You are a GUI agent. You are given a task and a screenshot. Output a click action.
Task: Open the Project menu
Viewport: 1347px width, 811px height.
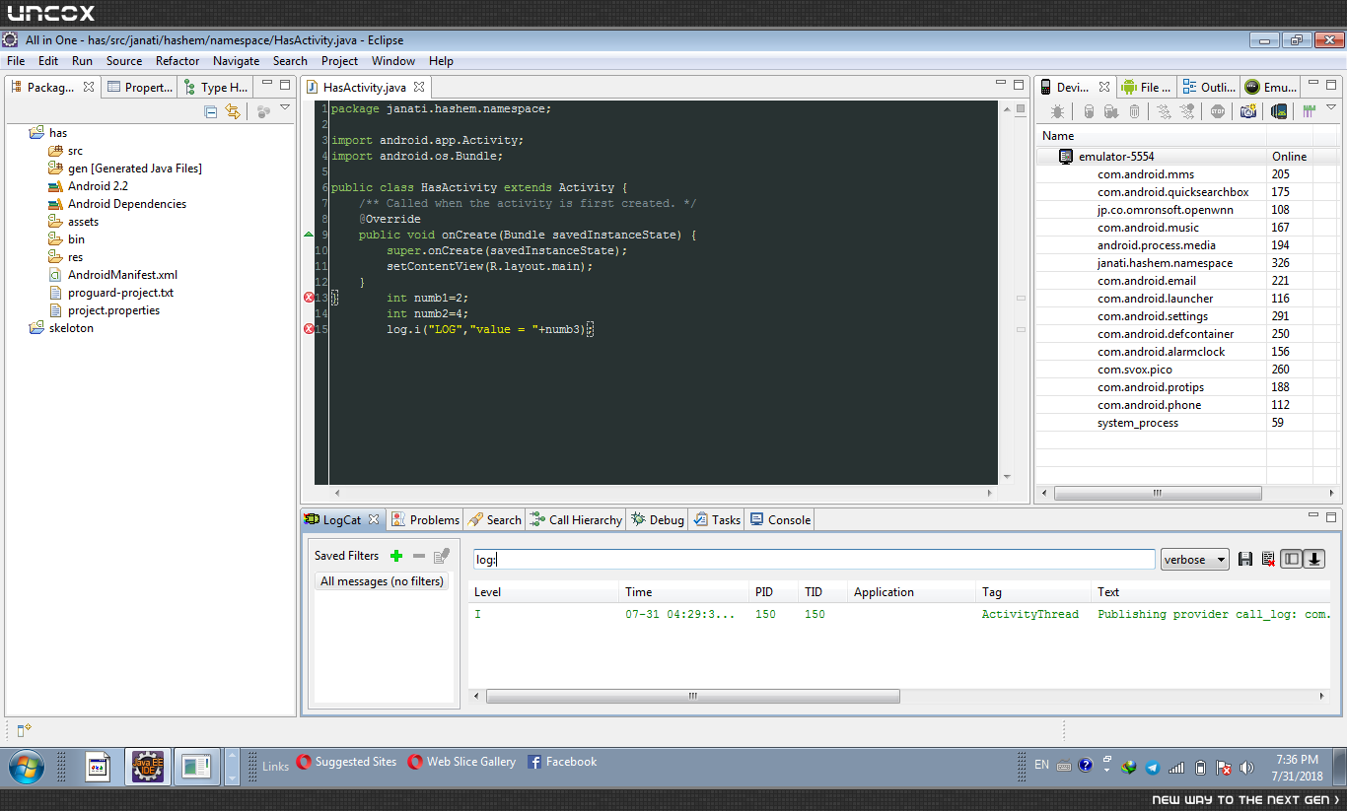coord(340,61)
